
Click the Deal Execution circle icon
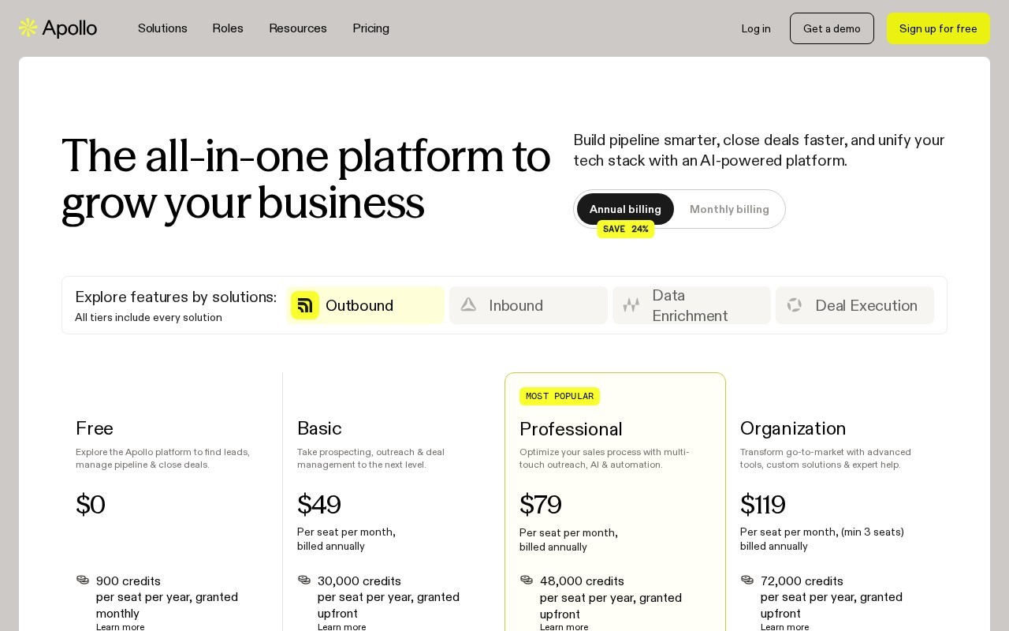[795, 304]
